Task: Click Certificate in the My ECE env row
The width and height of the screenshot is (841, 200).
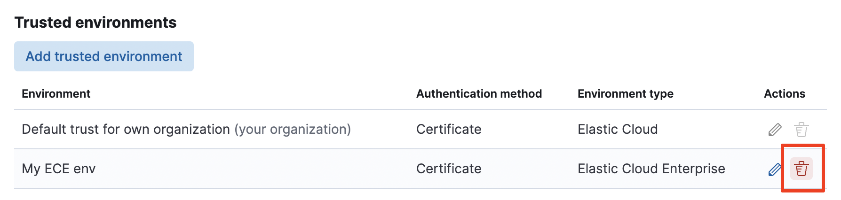Action: [449, 169]
